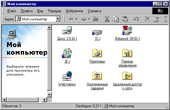170x110 pixels.
Task: Click the Диск 3,5 (A:) label link
Action: tap(67, 39)
